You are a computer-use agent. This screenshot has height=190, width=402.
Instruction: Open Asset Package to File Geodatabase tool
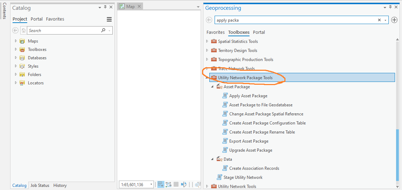[x=261, y=105]
